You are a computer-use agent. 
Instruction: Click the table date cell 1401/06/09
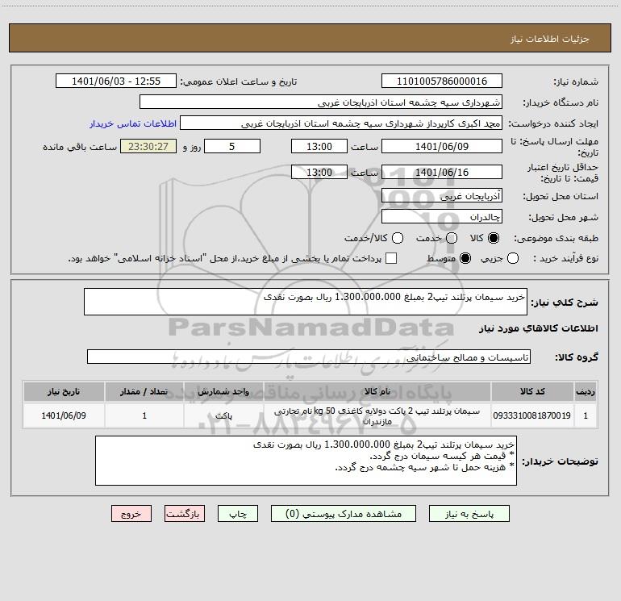point(64,415)
